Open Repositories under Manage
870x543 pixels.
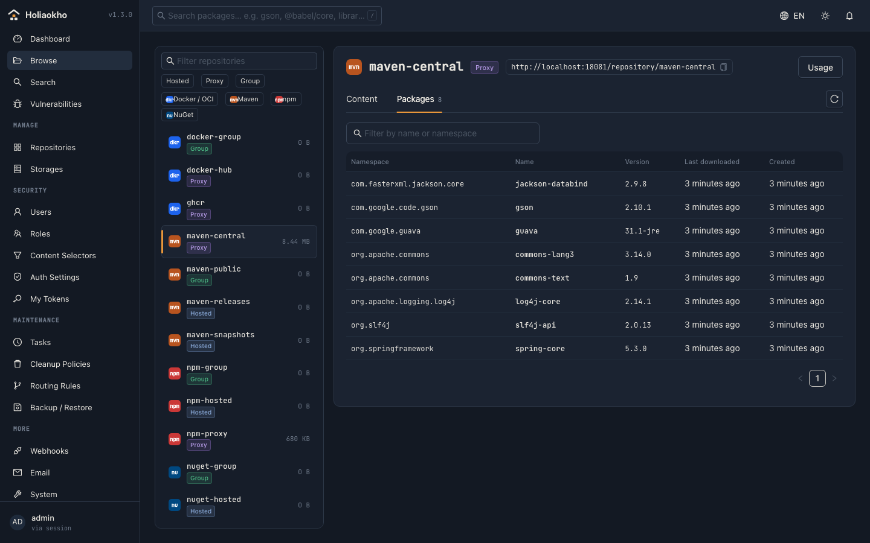pyautogui.click(x=69, y=147)
